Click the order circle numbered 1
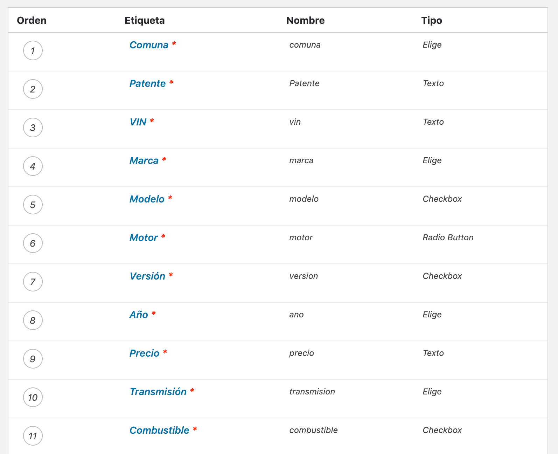 pos(33,50)
